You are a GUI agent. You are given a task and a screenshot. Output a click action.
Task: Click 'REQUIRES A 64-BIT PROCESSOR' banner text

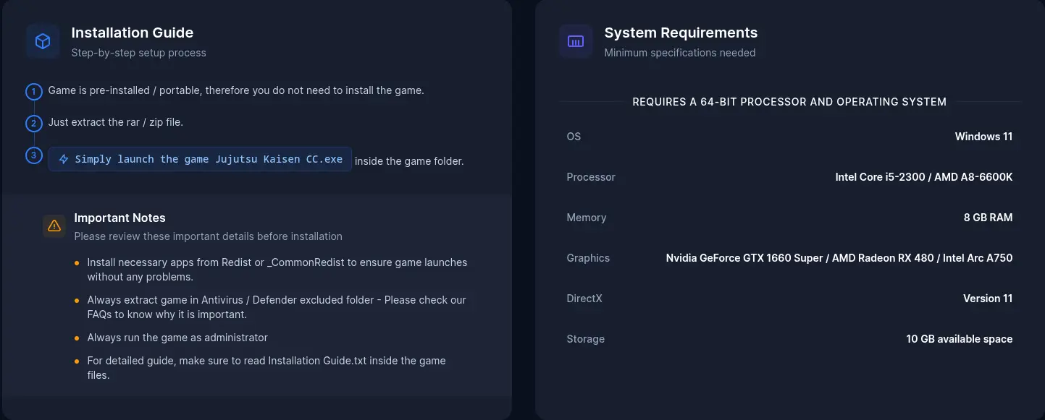789,102
